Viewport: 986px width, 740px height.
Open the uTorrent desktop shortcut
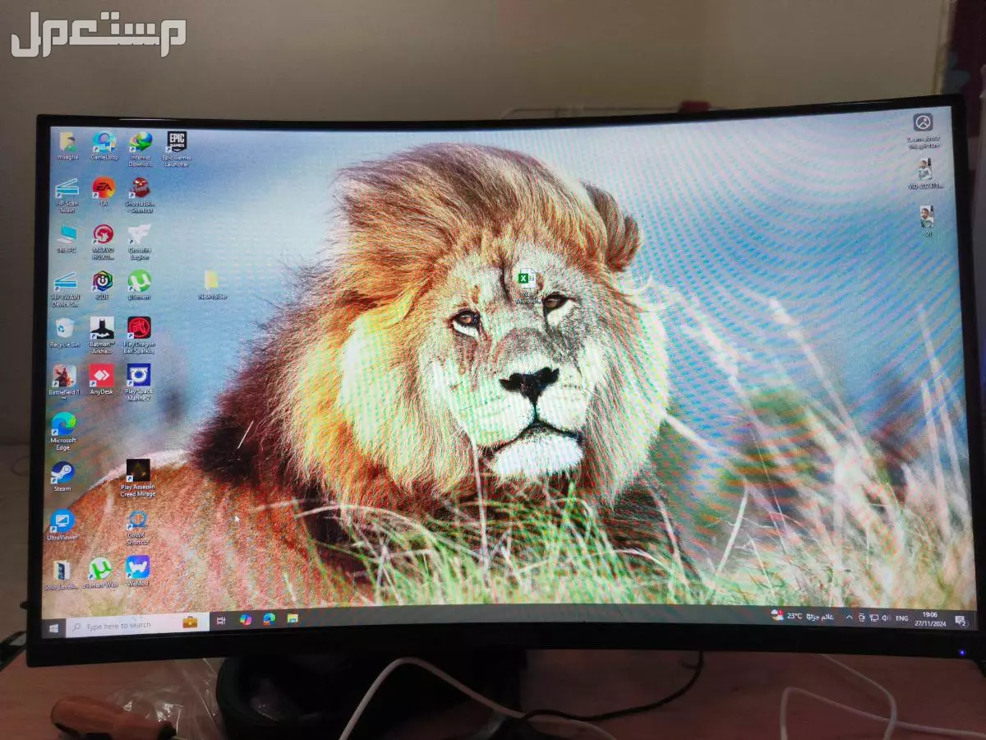(x=139, y=284)
